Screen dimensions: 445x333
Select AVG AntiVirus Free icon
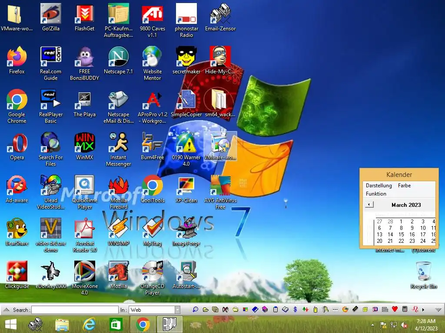click(x=220, y=192)
